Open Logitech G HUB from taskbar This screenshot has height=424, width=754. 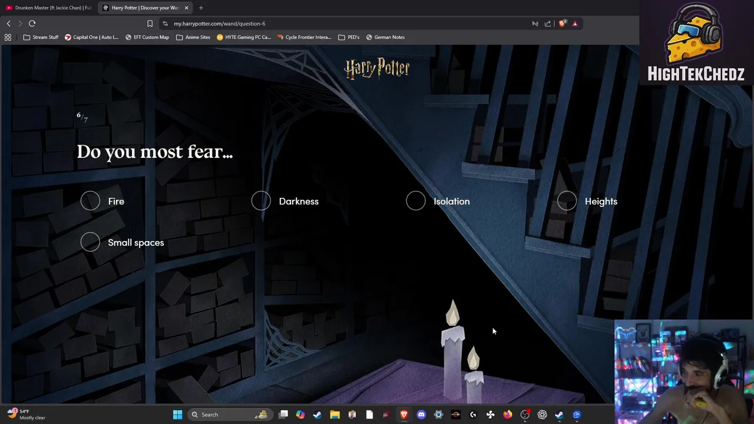click(x=473, y=415)
